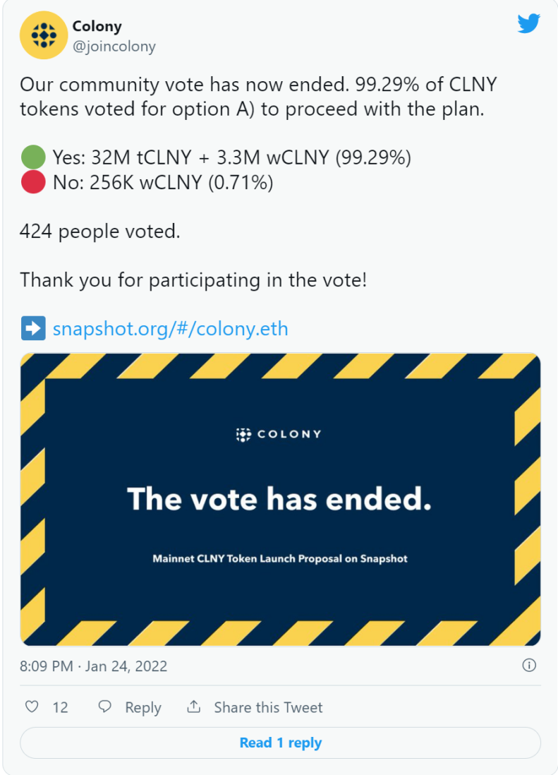Click Read 1 reply button
558x775 pixels.
(x=281, y=743)
